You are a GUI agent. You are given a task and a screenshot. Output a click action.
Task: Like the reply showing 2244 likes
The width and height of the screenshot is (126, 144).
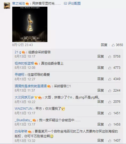pos(110,90)
